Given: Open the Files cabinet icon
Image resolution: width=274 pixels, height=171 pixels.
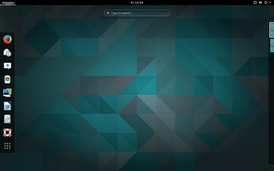Looking at the screenshot, I should click(x=7, y=119).
